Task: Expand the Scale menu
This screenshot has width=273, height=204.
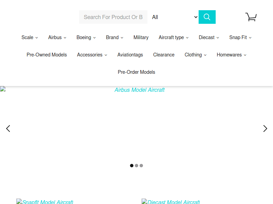Action: click(30, 37)
